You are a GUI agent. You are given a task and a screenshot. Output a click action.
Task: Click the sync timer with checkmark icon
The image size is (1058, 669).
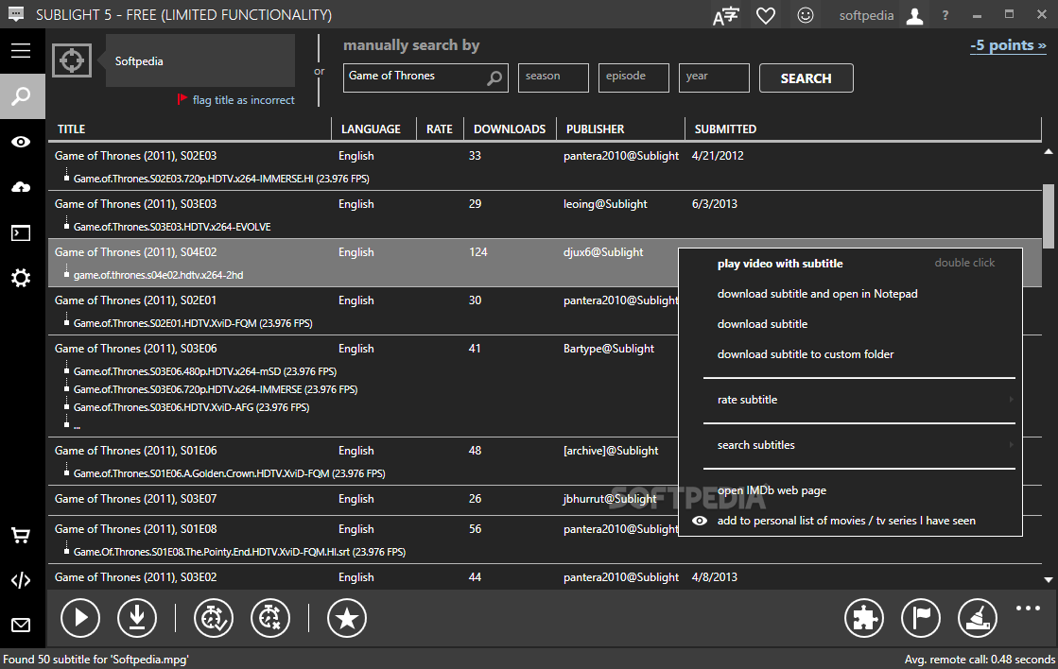214,618
